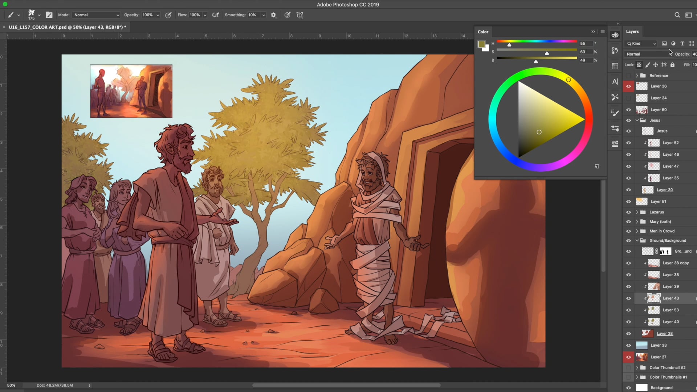Toggle symmetry paint butterfly icon
This screenshot has width=697, height=392.
click(299, 15)
